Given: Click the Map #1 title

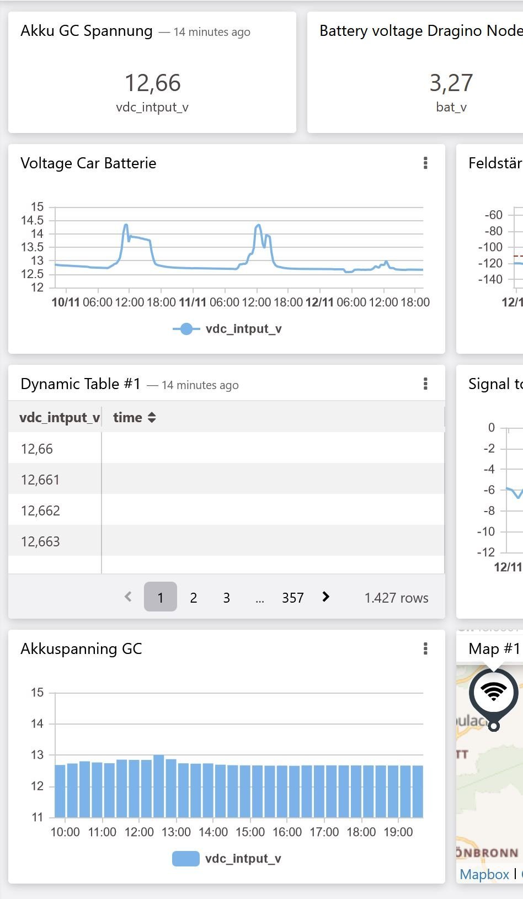Looking at the screenshot, I should [494, 648].
